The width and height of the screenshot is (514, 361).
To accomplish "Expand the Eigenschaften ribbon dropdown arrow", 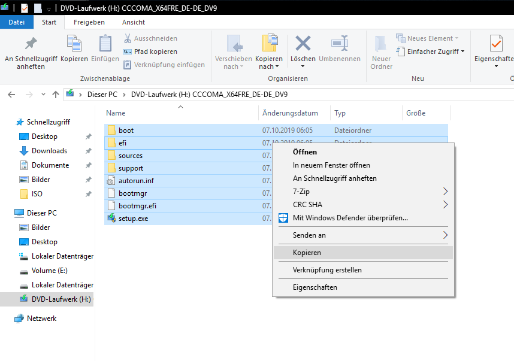I will (496, 66).
